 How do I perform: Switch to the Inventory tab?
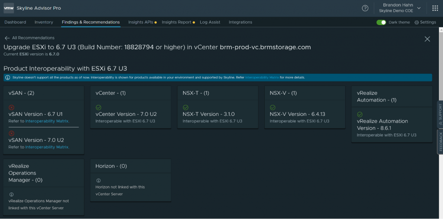click(x=44, y=22)
